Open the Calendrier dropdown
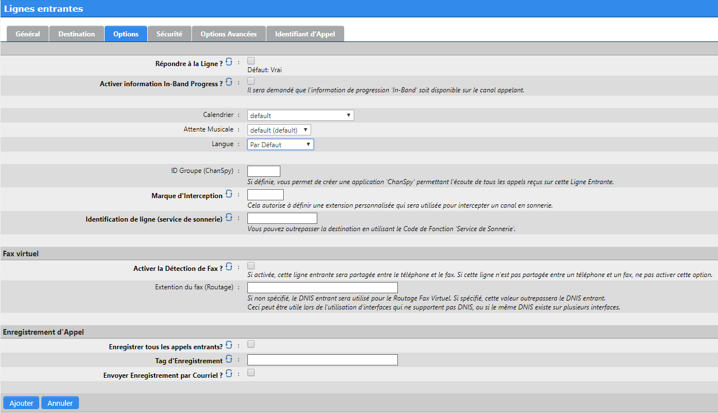718x413 pixels. click(301, 115)
